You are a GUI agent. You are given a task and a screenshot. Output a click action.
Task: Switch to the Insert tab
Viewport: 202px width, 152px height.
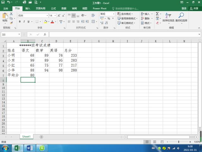pos(28,9)
